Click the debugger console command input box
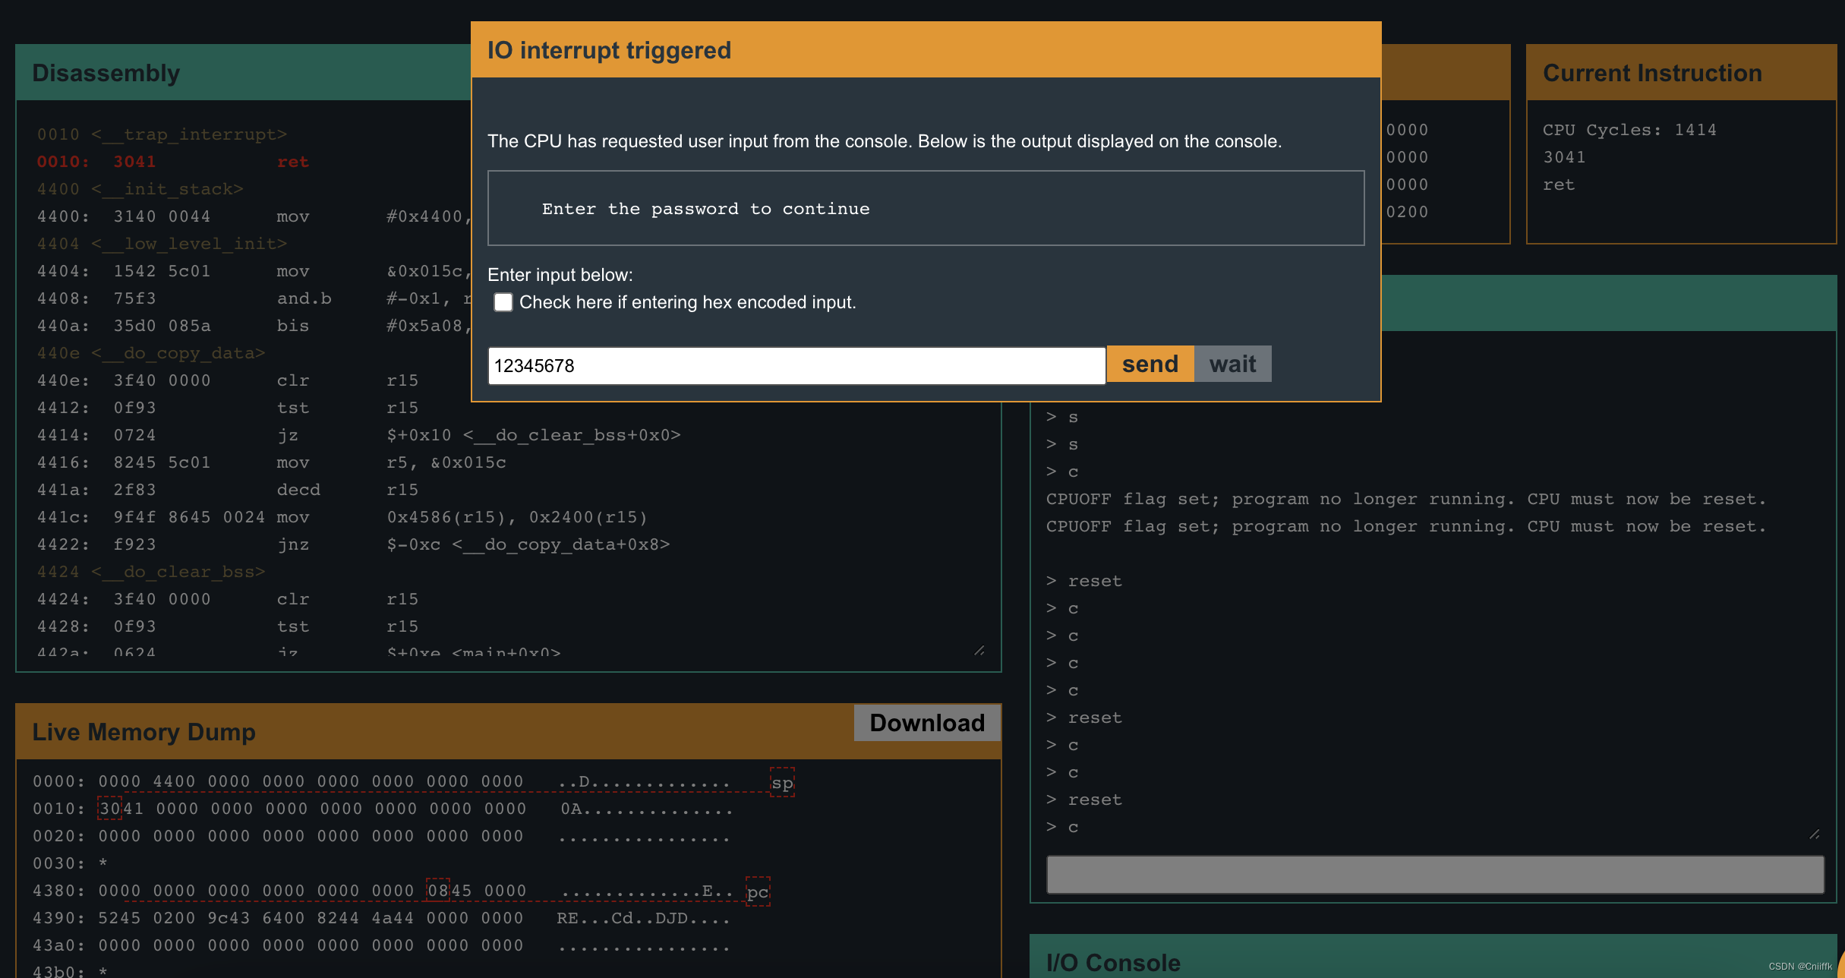 [x=1435, y=875]
